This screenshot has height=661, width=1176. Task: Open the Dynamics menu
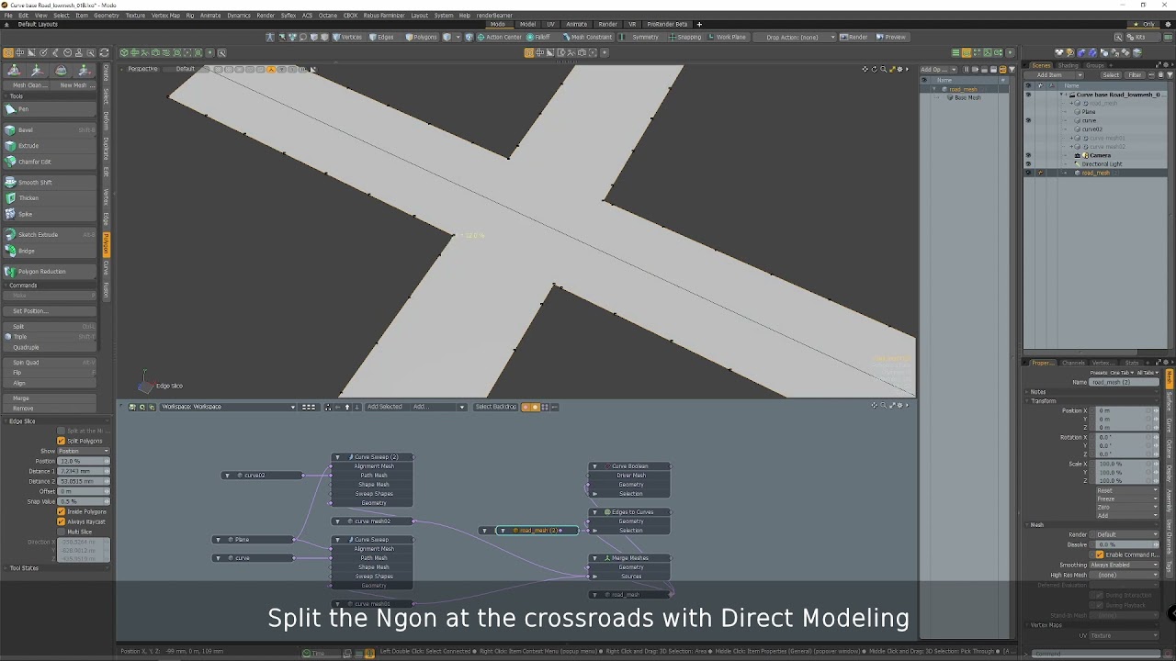[239, 16]
